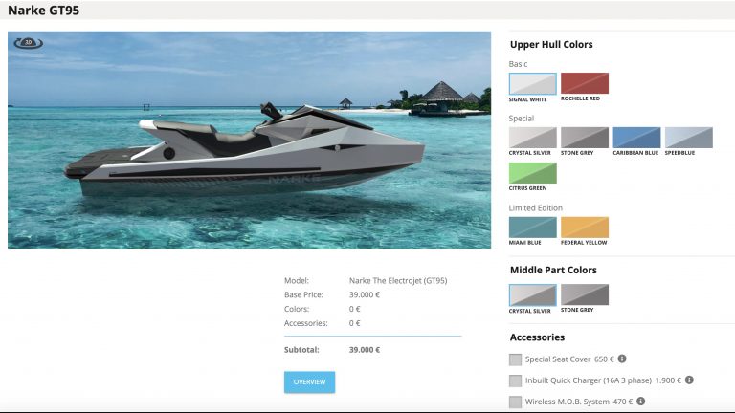
Task: Choose Rochelle Red upper hull color
Action: [585, 83]
